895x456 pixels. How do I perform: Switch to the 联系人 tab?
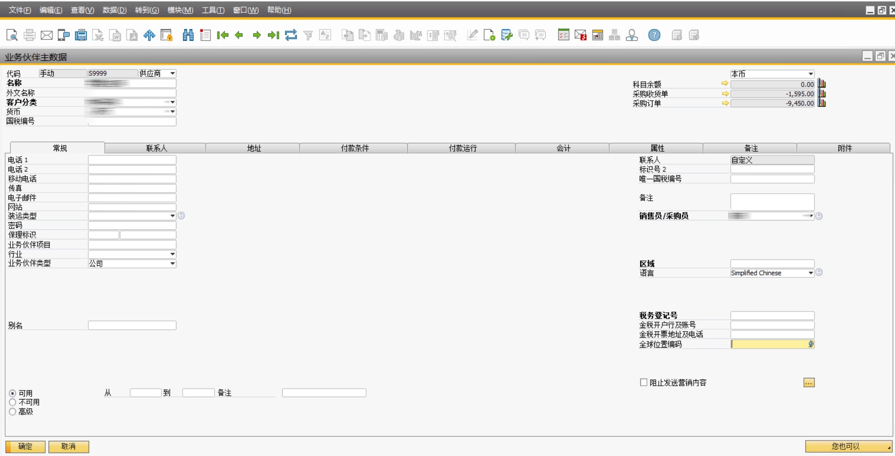(x=155, y=148)
